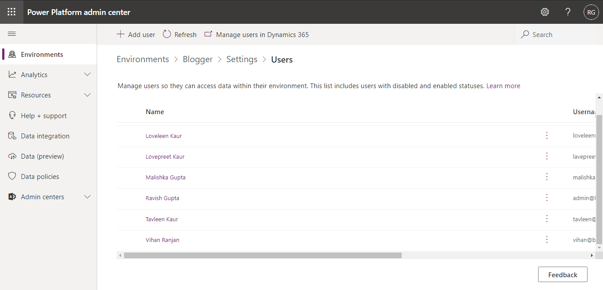The image size is (603, 290).
Task: Open more options for Tavleen Kaur
Action: pos(547,219)
